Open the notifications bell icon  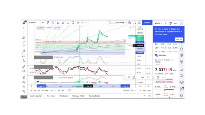182,95
